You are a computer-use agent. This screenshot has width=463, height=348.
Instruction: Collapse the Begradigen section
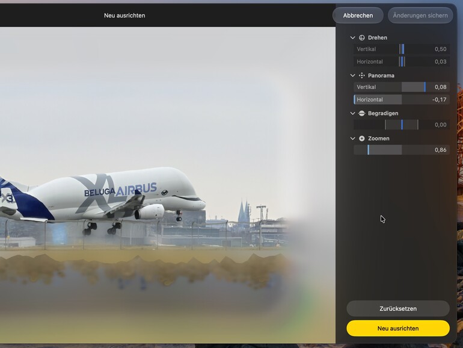click(352, 113)
